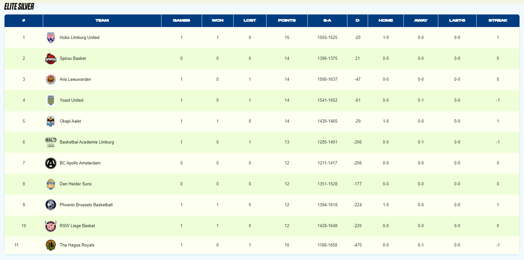Screen dimensions: 524x260
Task: Click the Basketbal Academie Limburg BAL logo
Action: pyautogui.click(x=51, y=142)
